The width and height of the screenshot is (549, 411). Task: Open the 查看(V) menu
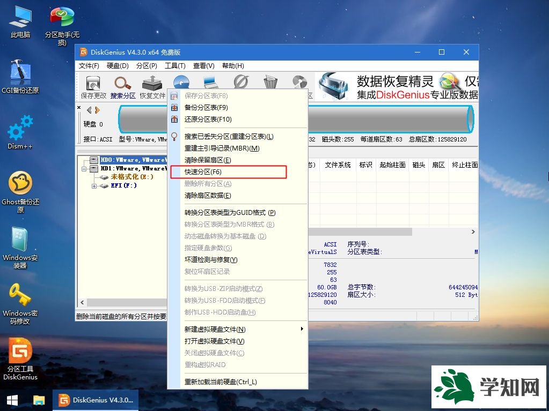pos(203,65)
